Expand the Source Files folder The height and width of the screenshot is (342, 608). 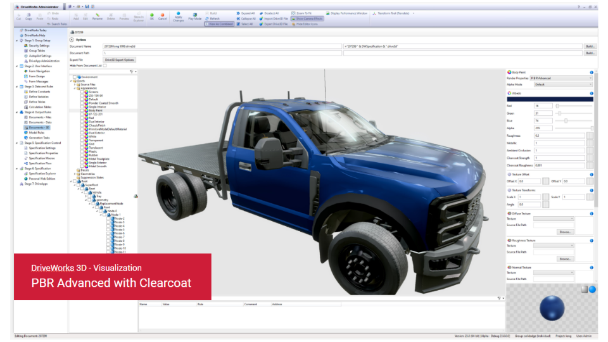(75, 84)
